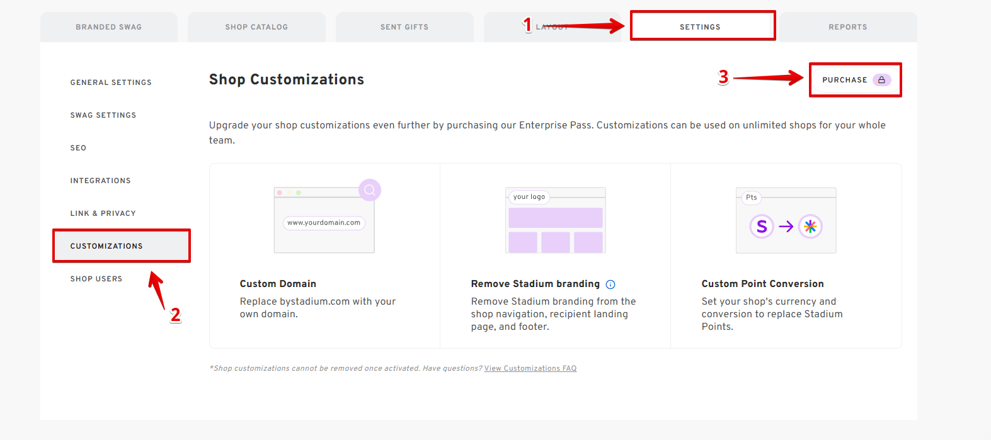Click the purple arrow between point icons
The width and height of the screenshot is (991, 440).
[x=786, y=227]
